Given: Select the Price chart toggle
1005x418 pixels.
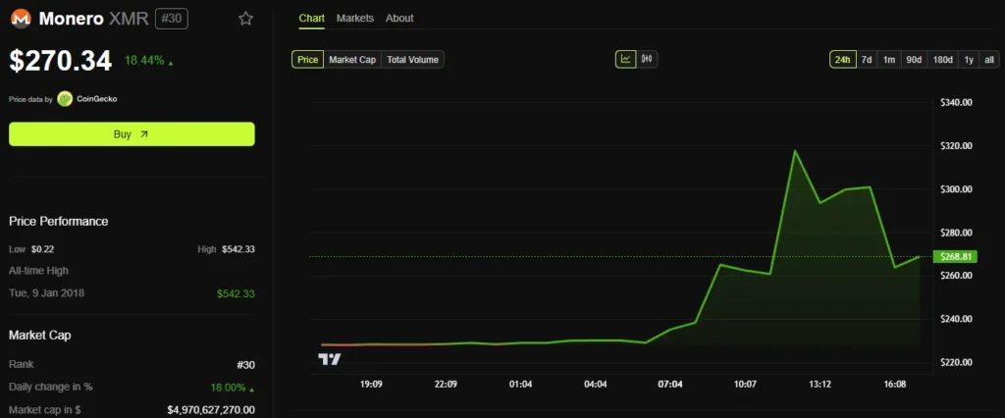Looking at the screenshot, I should click(x=307, y=60).
